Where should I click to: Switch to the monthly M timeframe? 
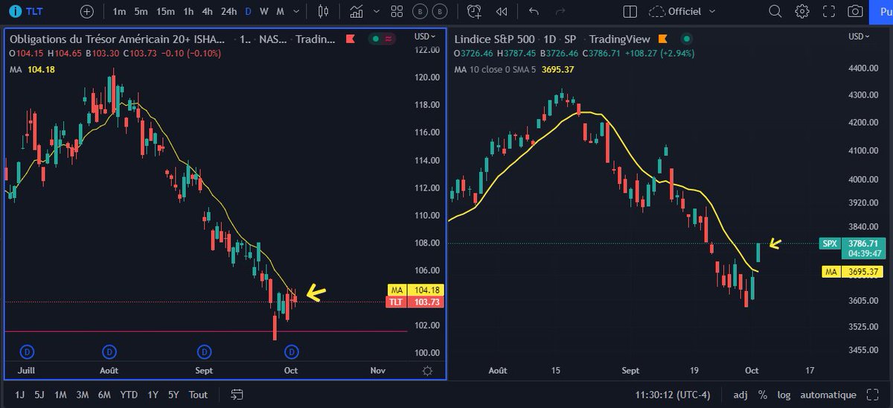pos(281,11)
